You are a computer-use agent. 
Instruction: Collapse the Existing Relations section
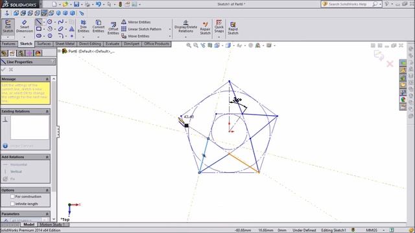tap(47, 111)
